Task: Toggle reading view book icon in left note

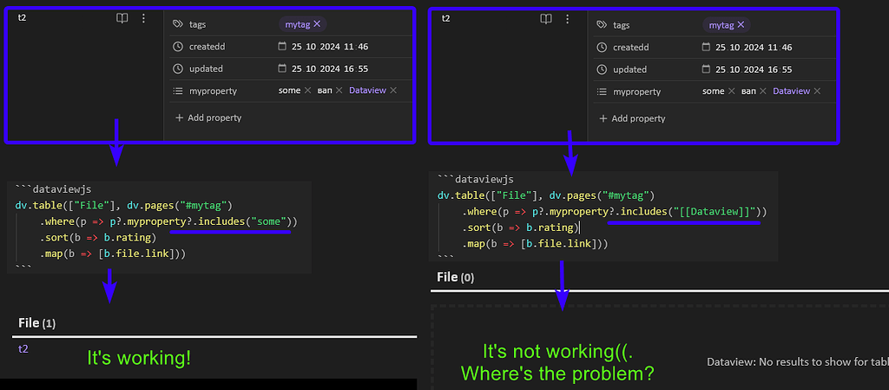Action: click(x=122, y=18)
